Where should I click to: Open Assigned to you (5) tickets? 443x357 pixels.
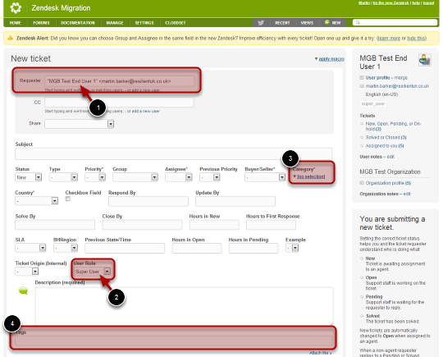click(x=385, y=146)
